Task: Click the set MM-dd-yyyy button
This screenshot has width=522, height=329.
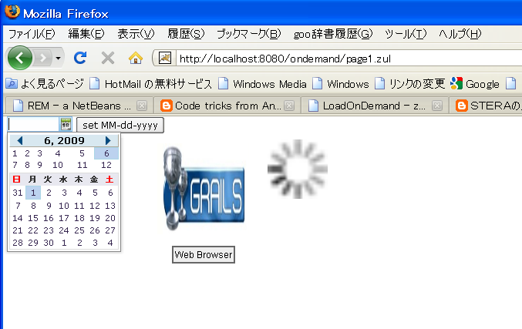Action: [x=120, y=125]
